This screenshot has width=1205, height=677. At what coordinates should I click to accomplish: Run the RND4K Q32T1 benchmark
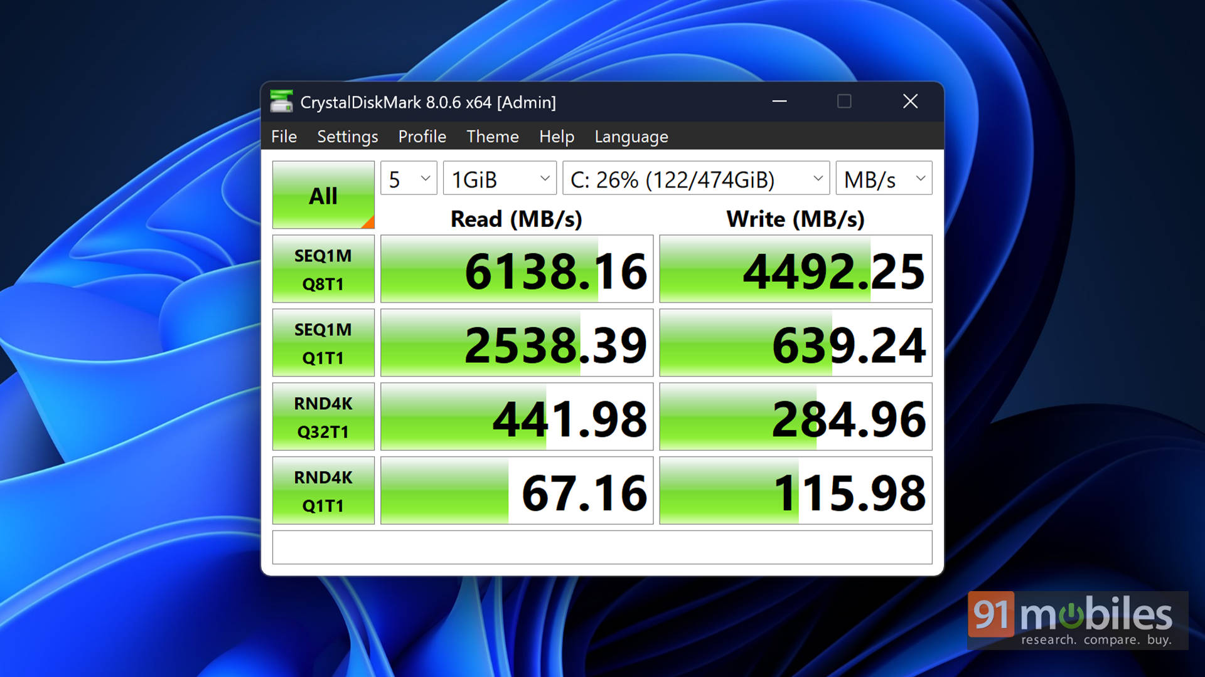pos(323,417)
